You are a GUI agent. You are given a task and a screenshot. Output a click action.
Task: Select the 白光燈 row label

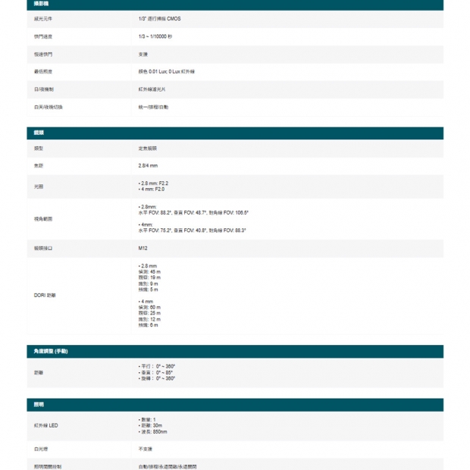[41, 449]
